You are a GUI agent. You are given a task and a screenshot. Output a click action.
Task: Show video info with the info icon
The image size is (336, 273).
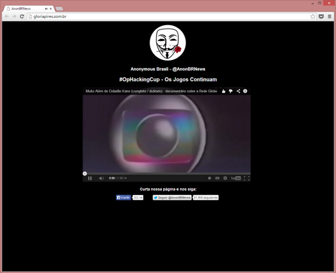click(245, 91)
